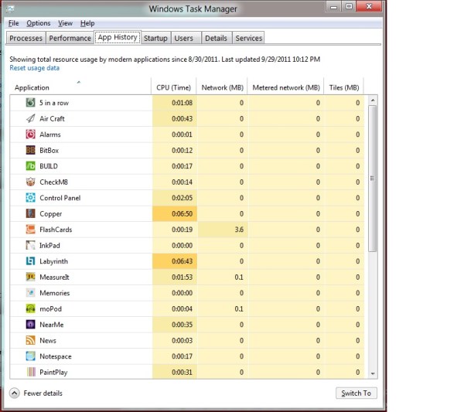
Task: Open the Startup tab
Action: (x=155, y=38)
